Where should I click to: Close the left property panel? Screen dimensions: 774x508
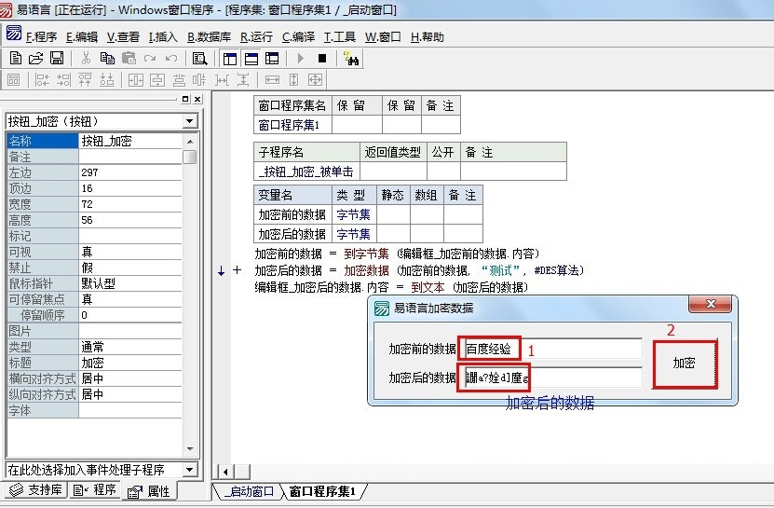click(197, 99)
